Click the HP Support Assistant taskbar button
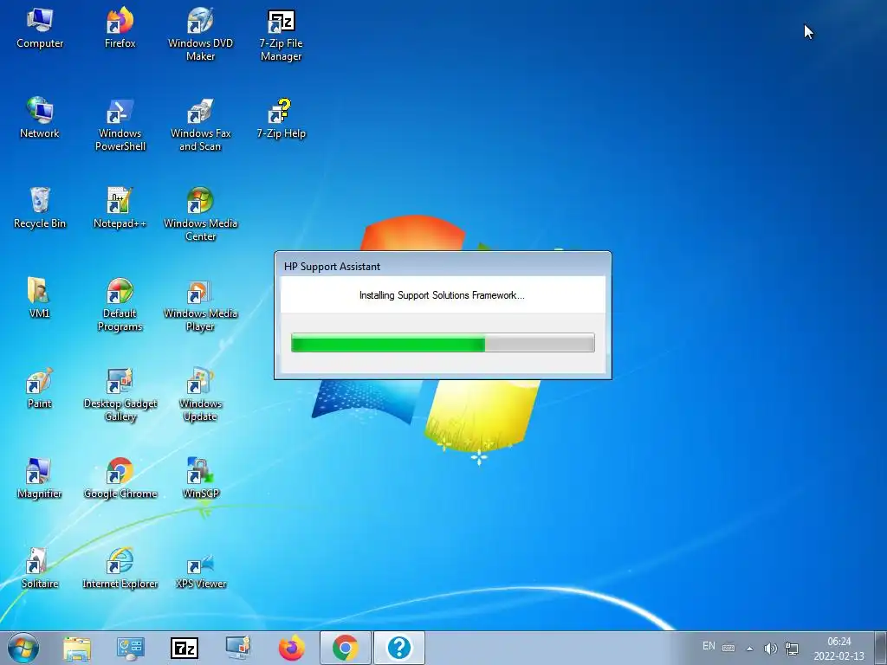 (399, 648)
